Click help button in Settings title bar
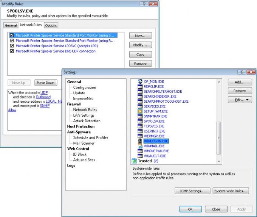The width and height of the screenshot is (257, 217). click(242, 72)
